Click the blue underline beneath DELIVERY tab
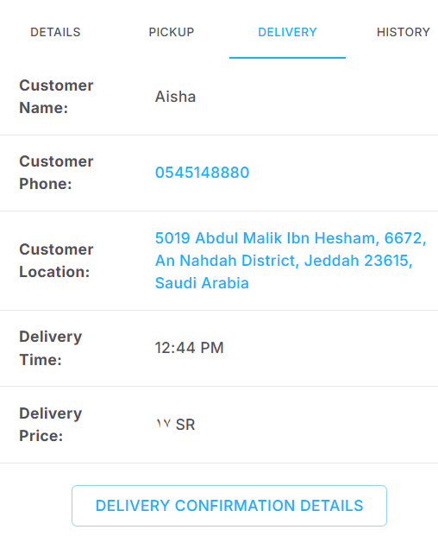The height and width of the screenshot is (536, 438). 287,58
